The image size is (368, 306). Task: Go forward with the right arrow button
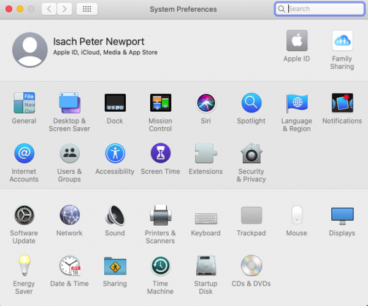pyautogui.click(x=64, y=9)
